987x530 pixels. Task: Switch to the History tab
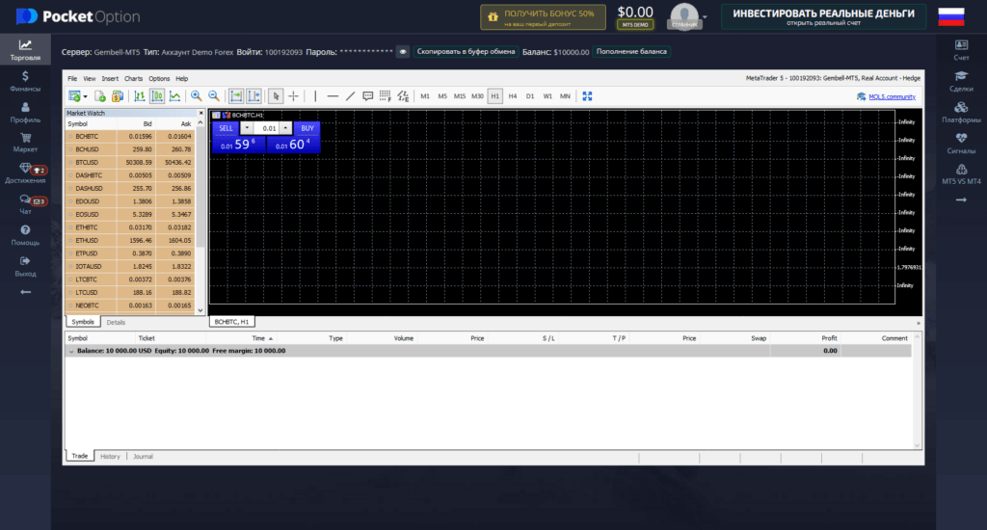(110, 456)
